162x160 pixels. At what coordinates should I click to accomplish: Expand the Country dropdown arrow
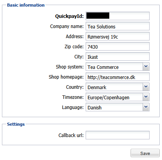[146, 87]
